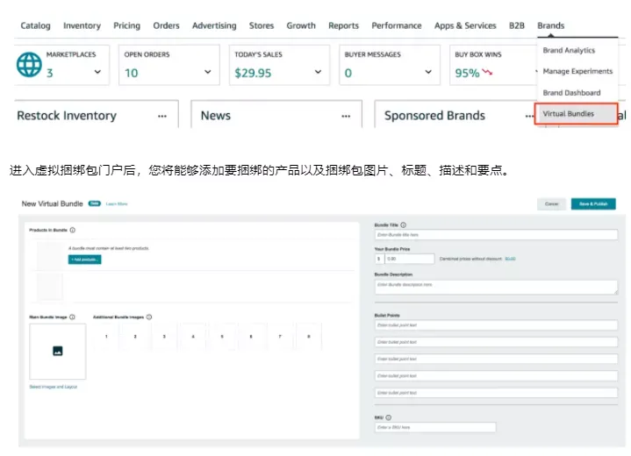
Task: Click the fifth Bullet Points input field
Action: [x=496, y=393]
